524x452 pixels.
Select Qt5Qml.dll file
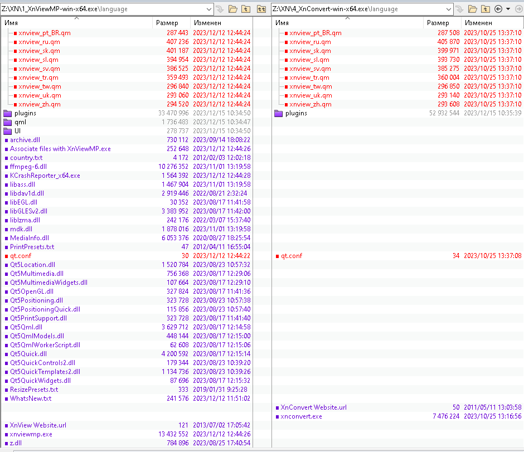[x=26, y=327]
